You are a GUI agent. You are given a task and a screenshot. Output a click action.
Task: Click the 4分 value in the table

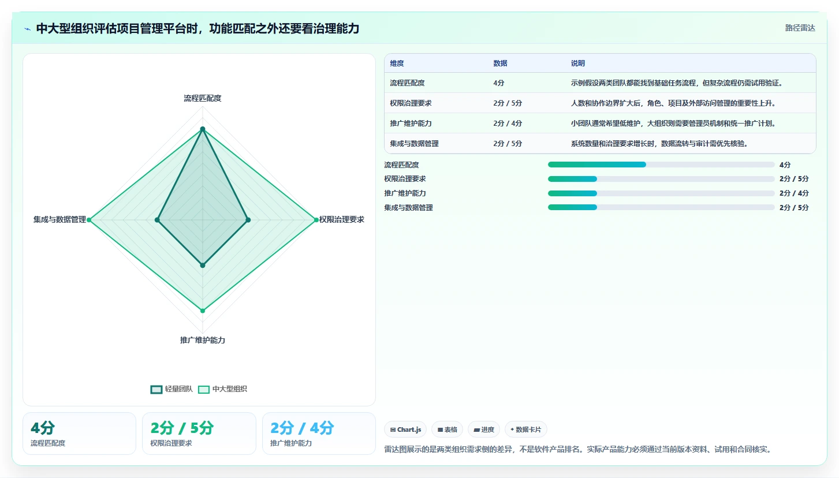coord(499,83)
